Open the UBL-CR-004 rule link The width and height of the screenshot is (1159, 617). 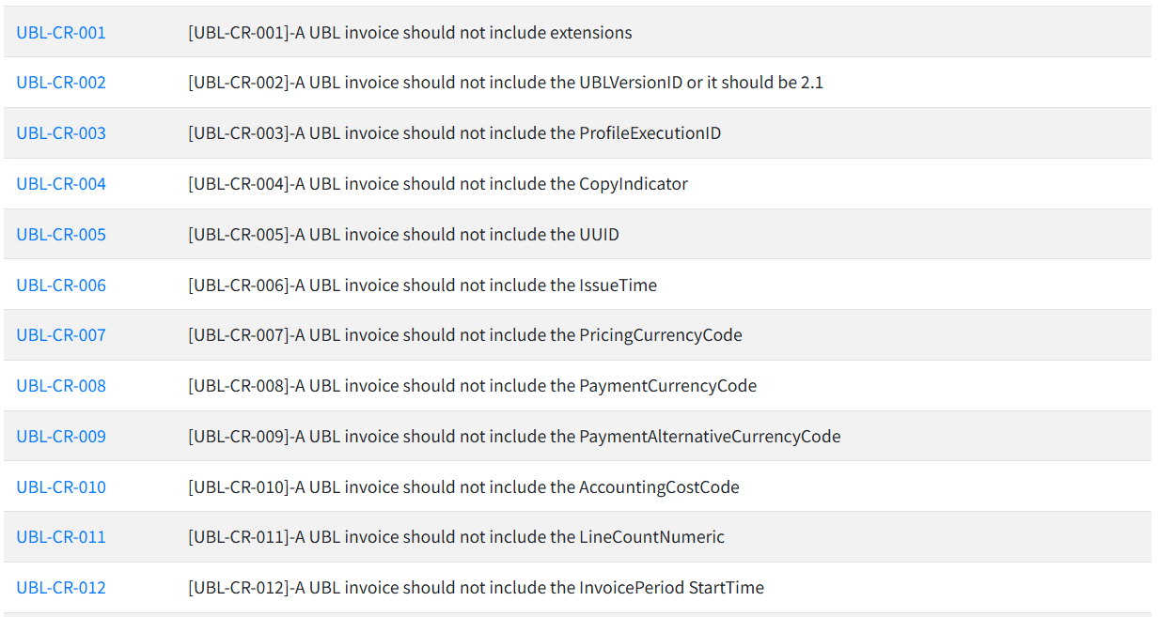pos(61,184)
